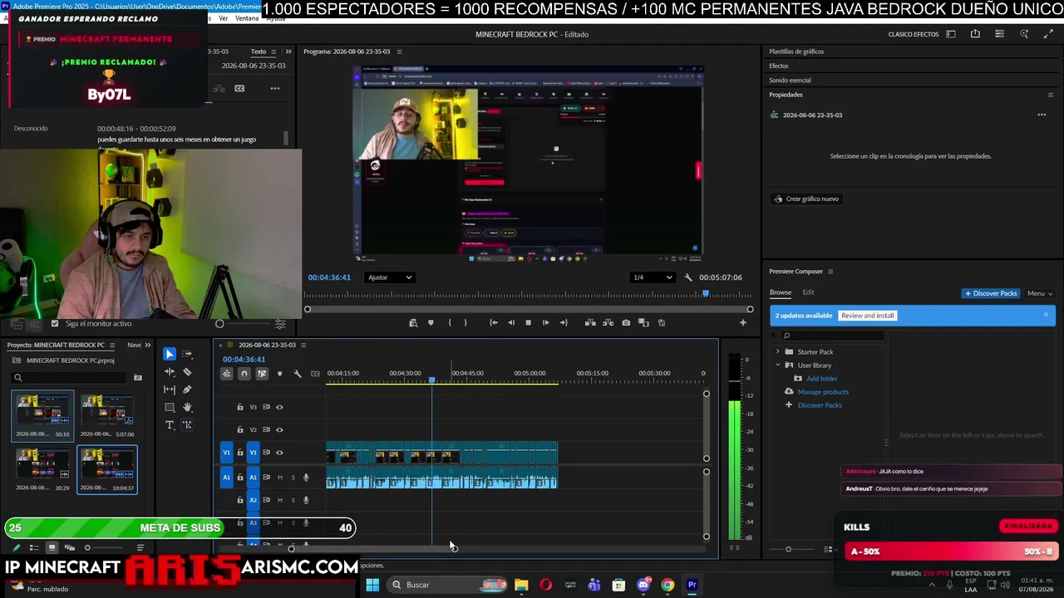Toggle 'Siga el monitor activo' checkbox
This screenshot has height=598, width=1064.
pos(55,323)
